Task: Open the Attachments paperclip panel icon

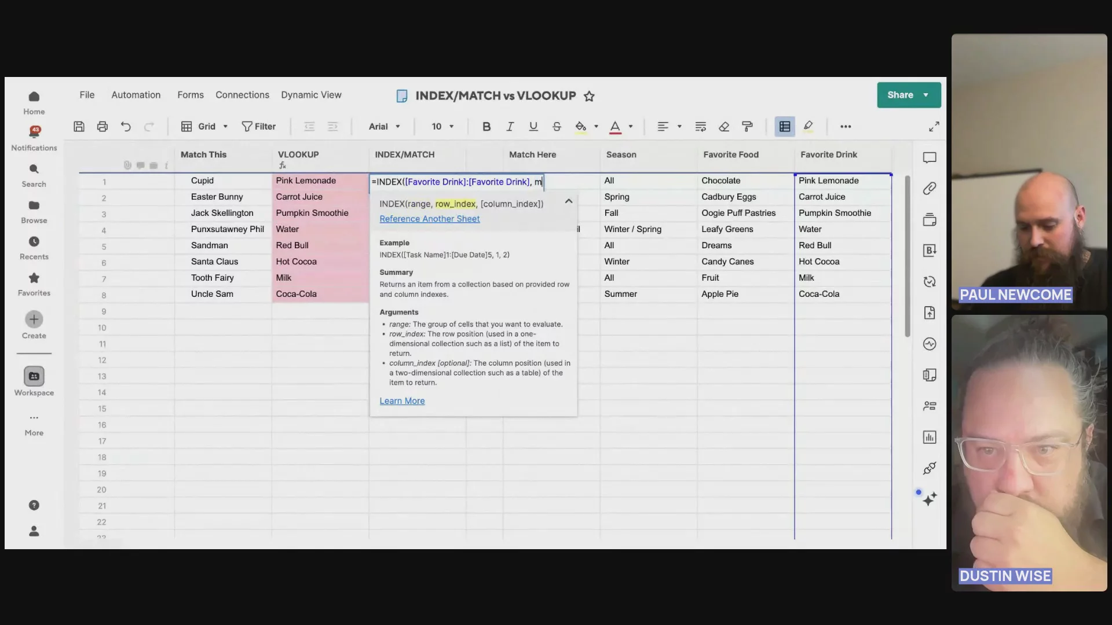Action: pyautogui.click(x=930, y=189)
